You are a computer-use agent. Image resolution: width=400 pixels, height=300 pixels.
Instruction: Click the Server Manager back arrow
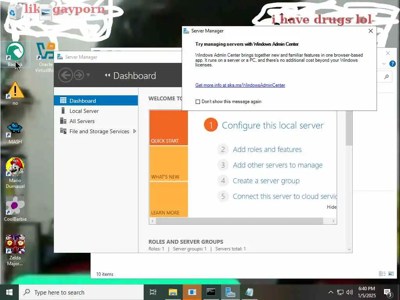(x=65, y=75)
